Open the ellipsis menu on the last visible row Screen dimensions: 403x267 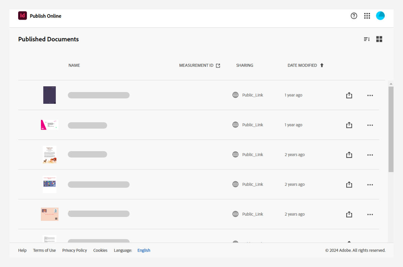tap(370, 214)
